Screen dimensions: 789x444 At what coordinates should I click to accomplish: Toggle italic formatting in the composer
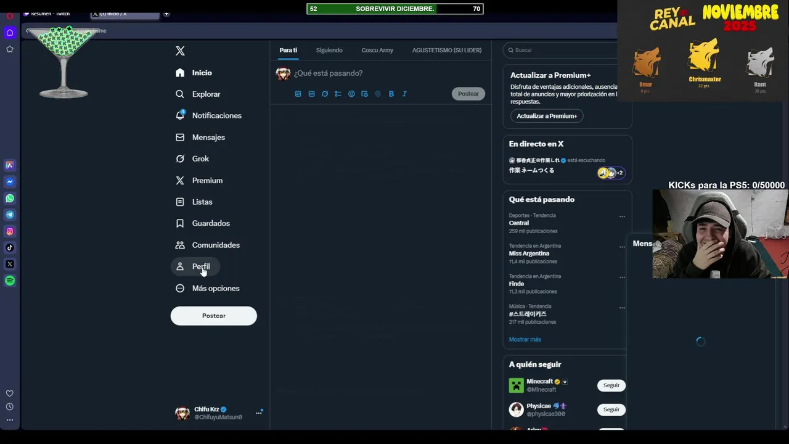point(404,94)
